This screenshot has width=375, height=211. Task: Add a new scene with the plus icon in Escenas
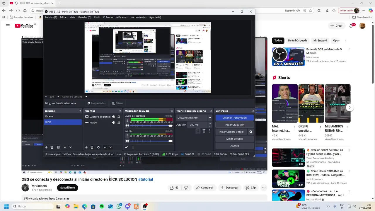(x=46, y=147)
